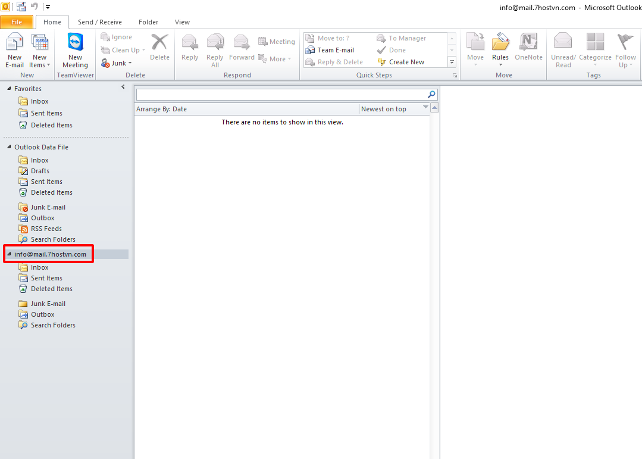Open Inbox in Outlook Data File

(x=33, y=160)
